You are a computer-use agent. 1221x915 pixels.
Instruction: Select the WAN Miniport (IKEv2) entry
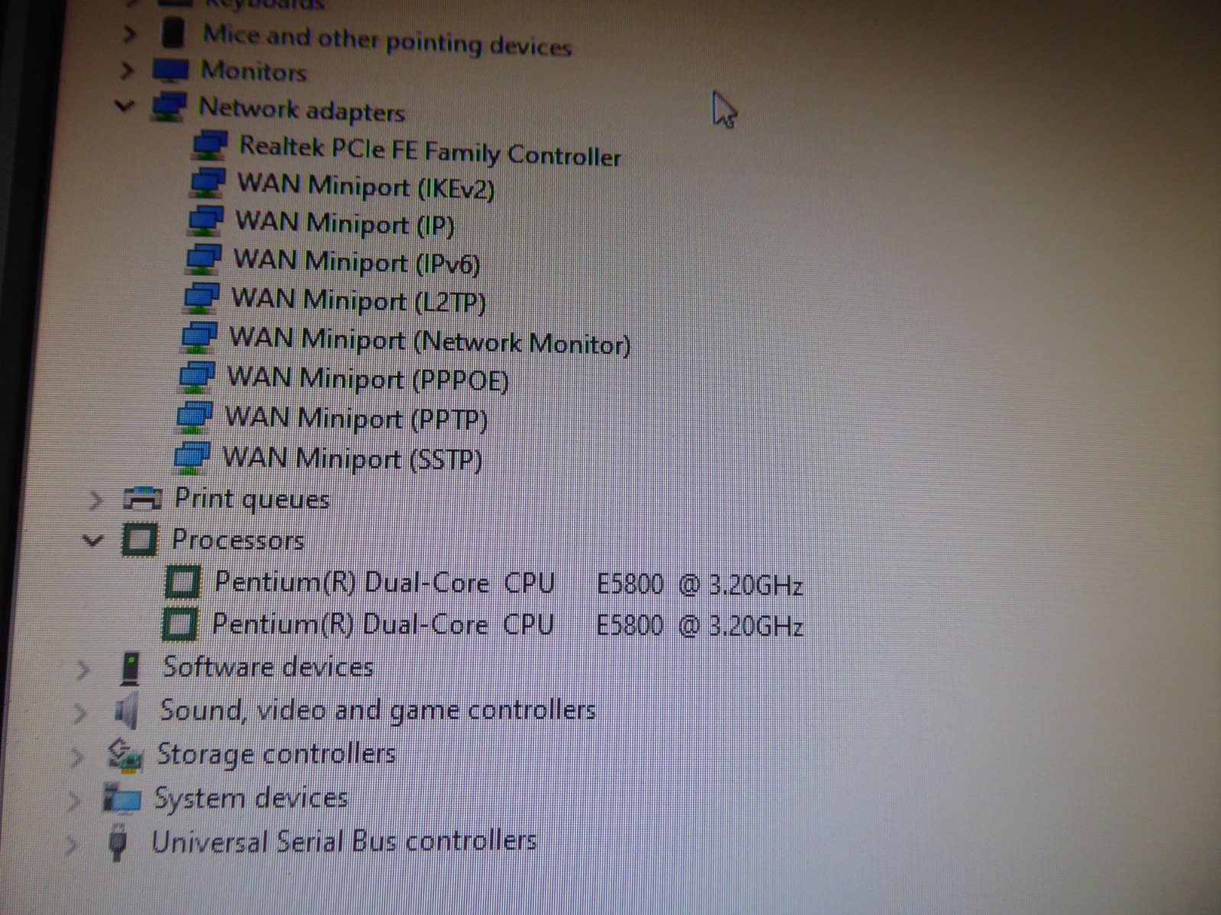[x=366, y=187]
